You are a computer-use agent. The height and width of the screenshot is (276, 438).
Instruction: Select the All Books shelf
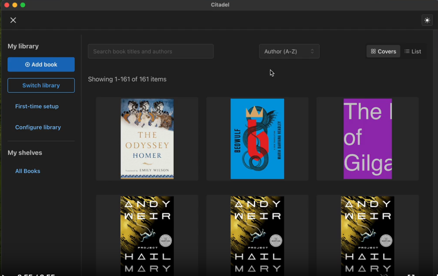pos(28,171)
